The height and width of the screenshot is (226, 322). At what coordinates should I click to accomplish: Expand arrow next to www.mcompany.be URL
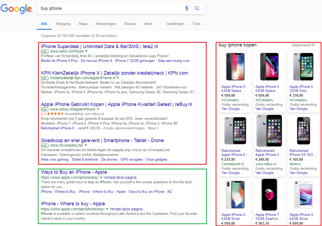coord(86,145)
